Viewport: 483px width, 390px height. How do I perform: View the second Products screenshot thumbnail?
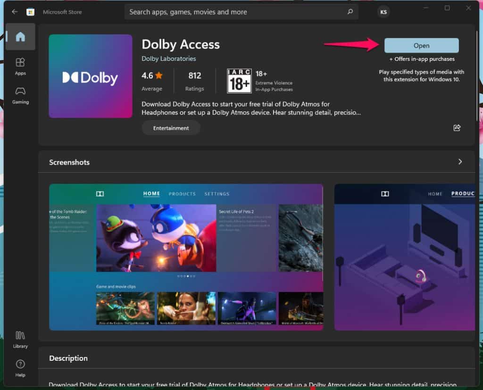[404, 257]
